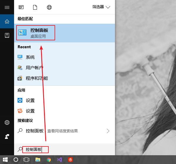Click the 程序和功能 disc icon

click(20, 78)
